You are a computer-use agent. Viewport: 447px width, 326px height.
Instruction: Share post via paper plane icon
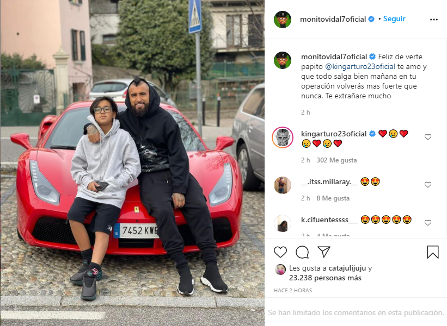pyautogui.click(x=324, y=252)
